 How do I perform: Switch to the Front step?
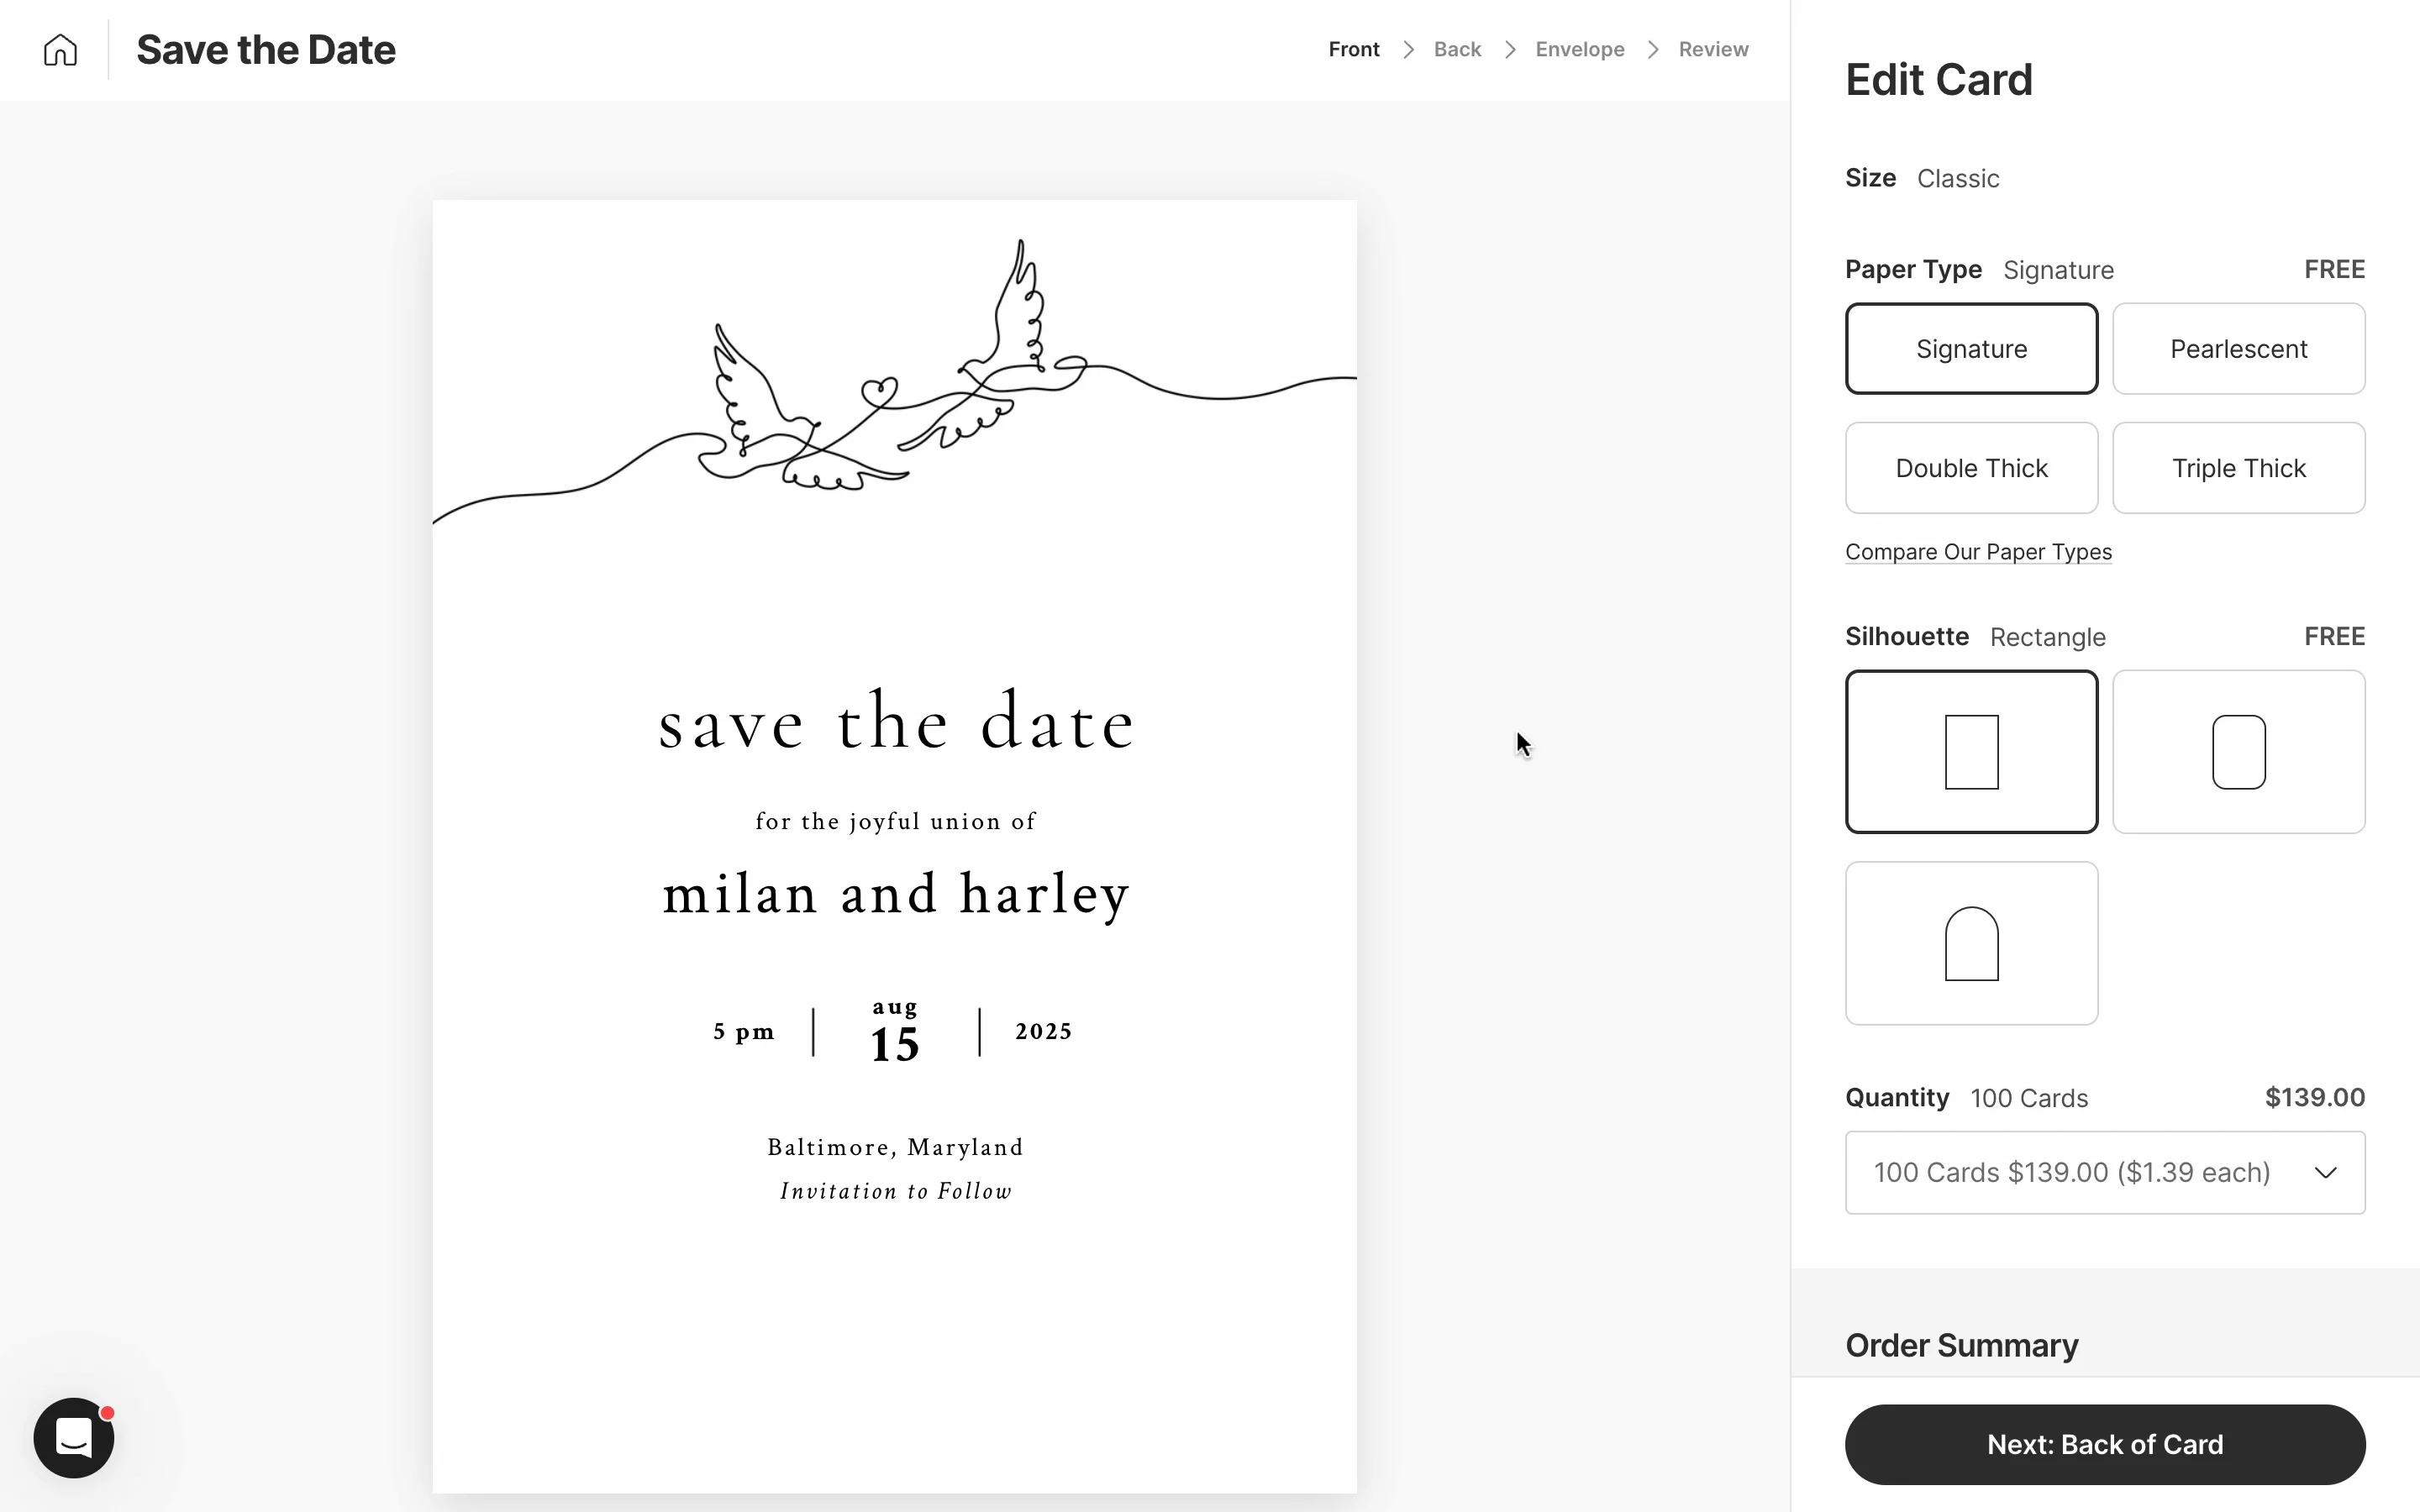(1353, 50)
